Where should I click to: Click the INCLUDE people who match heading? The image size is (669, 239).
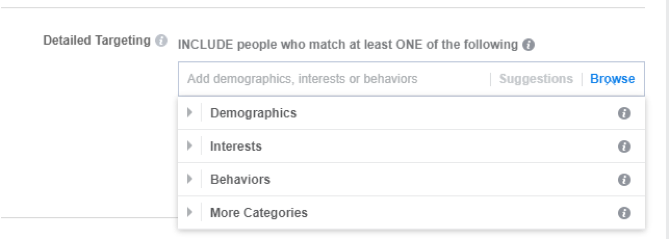(x=348, y=45)
